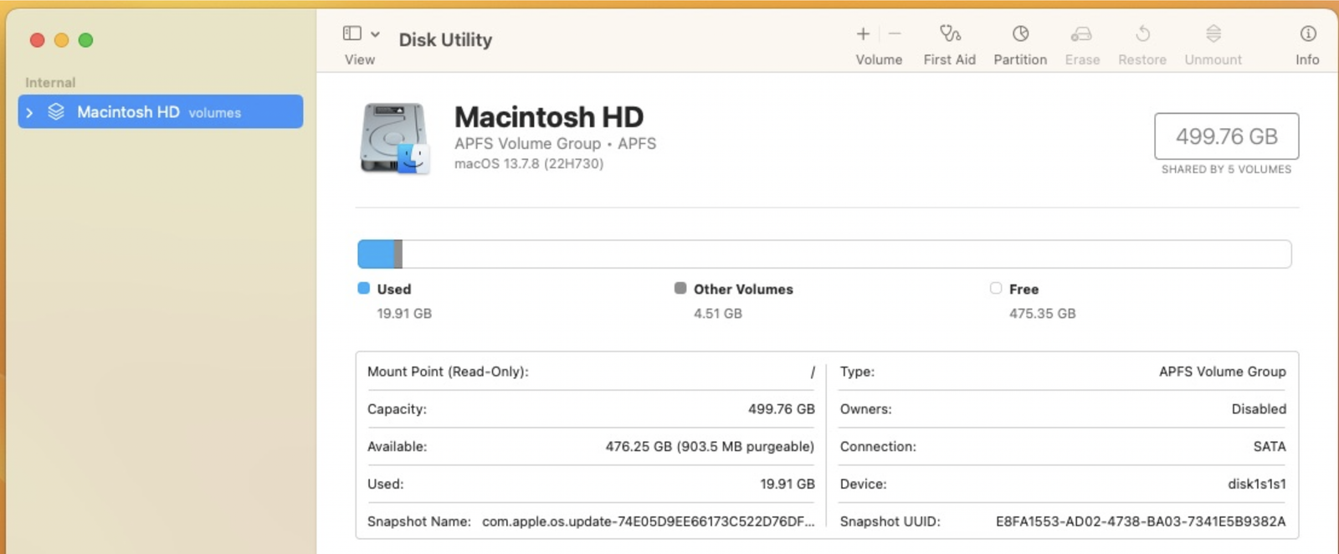Click the Used 19.91 GB table value

click(787, 484)
